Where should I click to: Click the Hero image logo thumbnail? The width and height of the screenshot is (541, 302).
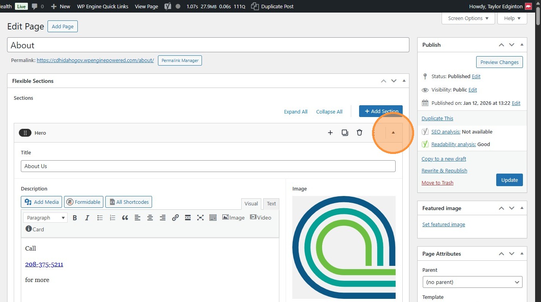click(344, 247)
